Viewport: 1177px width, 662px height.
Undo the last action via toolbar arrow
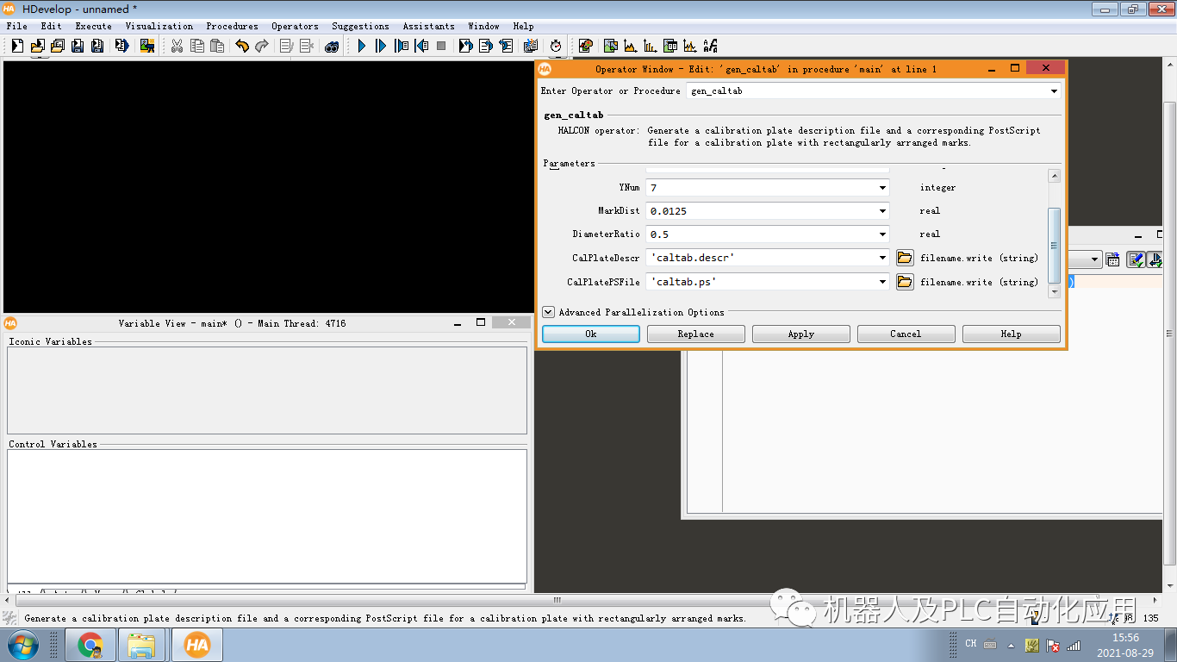(242, 46)
